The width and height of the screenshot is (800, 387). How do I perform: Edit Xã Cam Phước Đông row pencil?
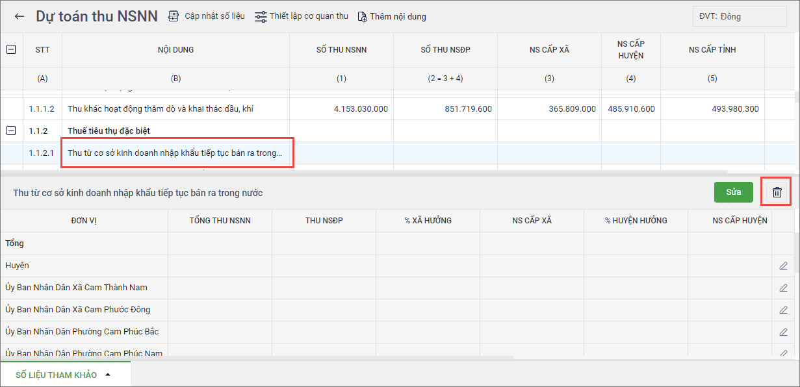coord(783,310)
